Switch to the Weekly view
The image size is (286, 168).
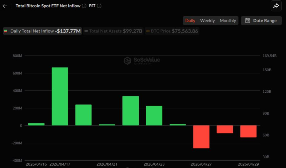coord(207,21)
